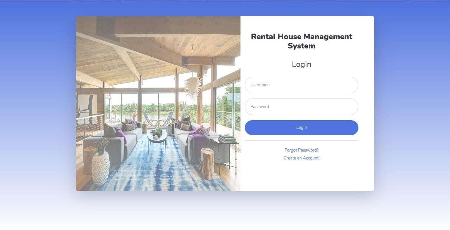Open the Create an Account page
Viewport: 450px width, 230px height.
click(x=301, y=158)
